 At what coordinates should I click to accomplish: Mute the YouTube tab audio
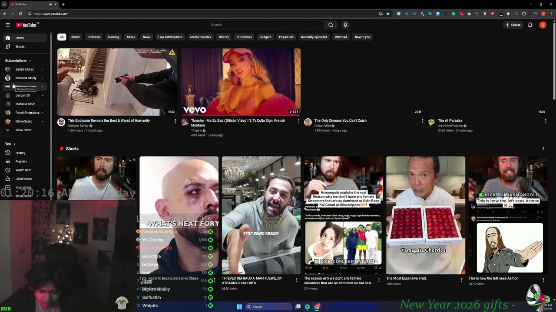50,4
